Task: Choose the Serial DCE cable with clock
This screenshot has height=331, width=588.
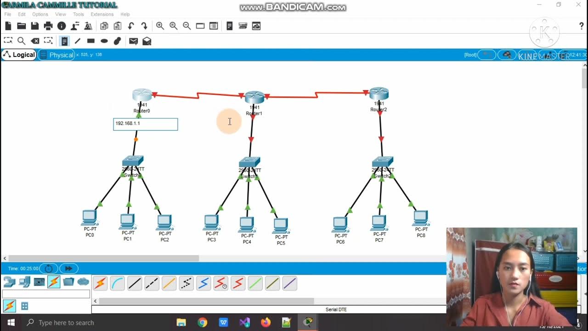Action: point(221,284)
